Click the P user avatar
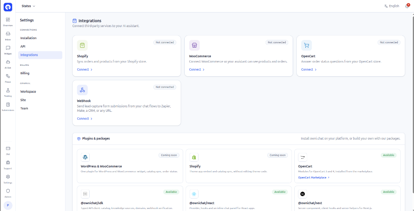The width and height of the screenshot is (414, 211). (x=8, y=205)
